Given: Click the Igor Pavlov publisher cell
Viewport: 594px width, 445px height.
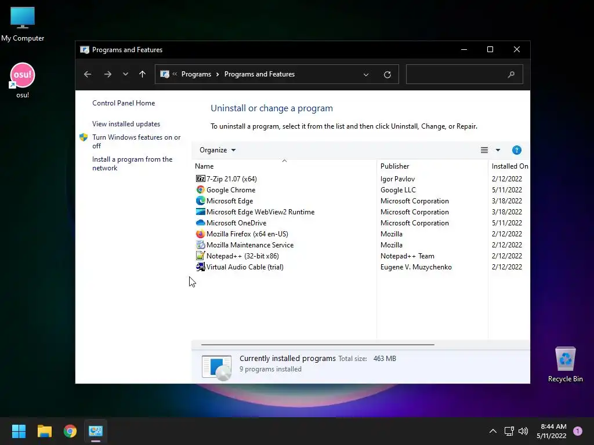Looking at the screenshot, I should pos(397,178).
